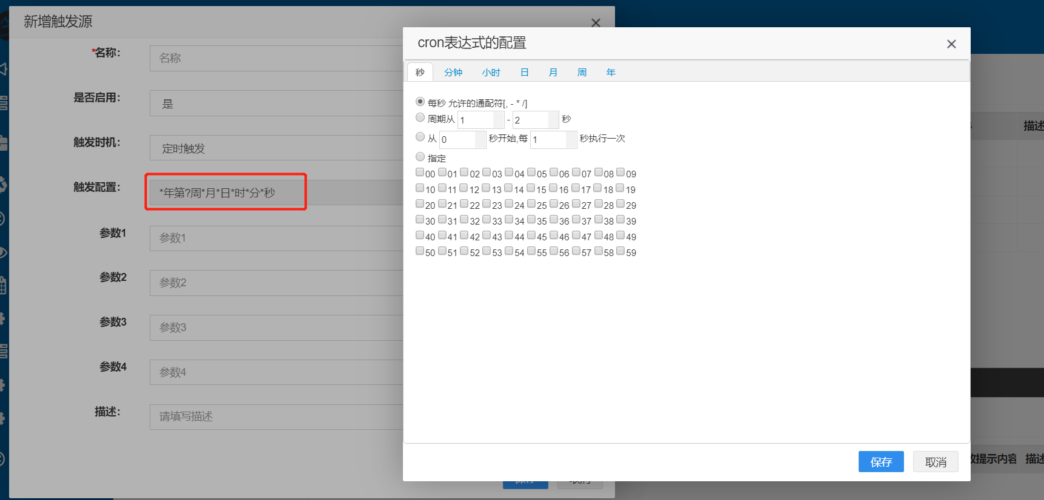Select the 每秒 radio option
1044x500 pixels.
click(420, 102)
